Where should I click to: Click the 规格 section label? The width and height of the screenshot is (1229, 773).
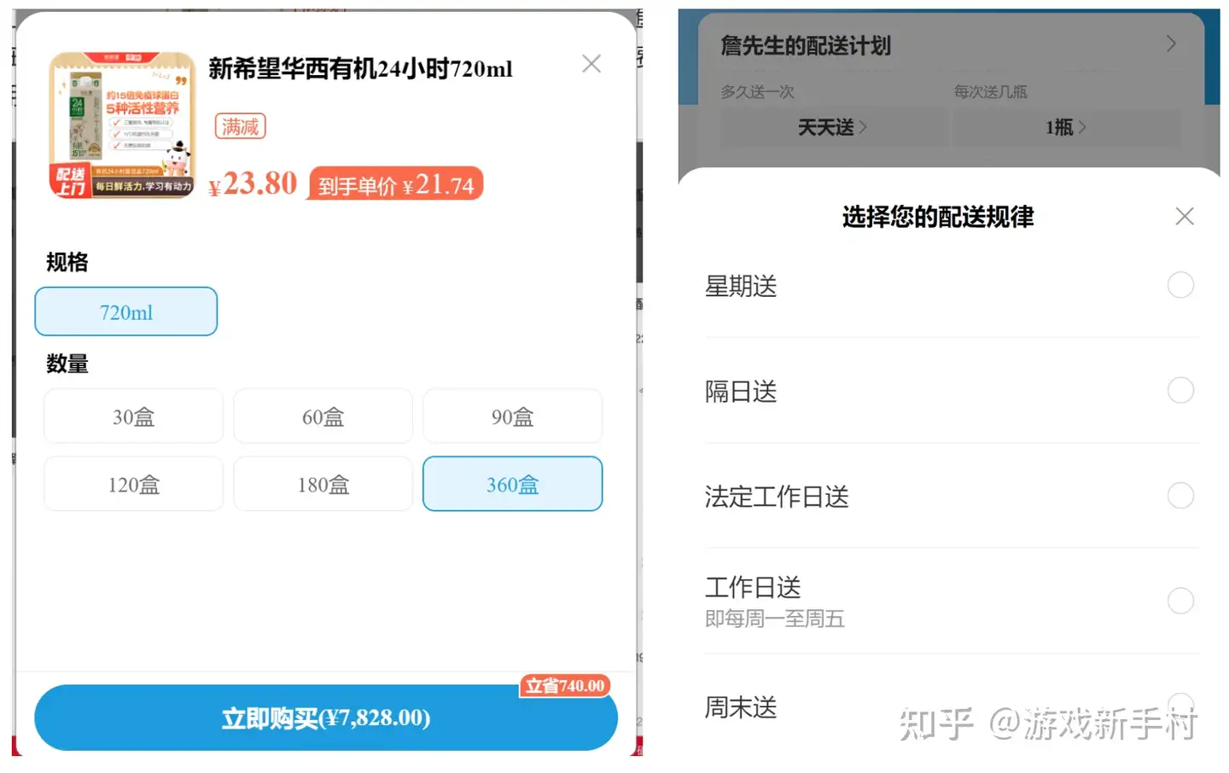click(x=67, y=262)
